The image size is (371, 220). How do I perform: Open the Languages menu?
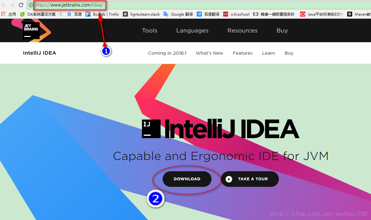point(192,30)
